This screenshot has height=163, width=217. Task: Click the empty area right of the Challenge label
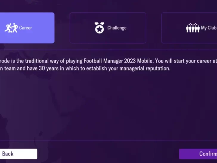(136, 28)
